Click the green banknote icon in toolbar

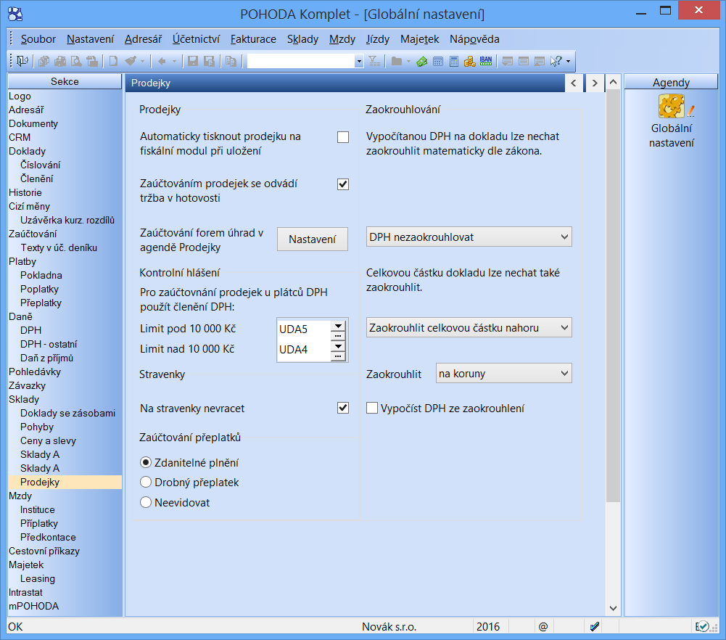coord(422,62)
